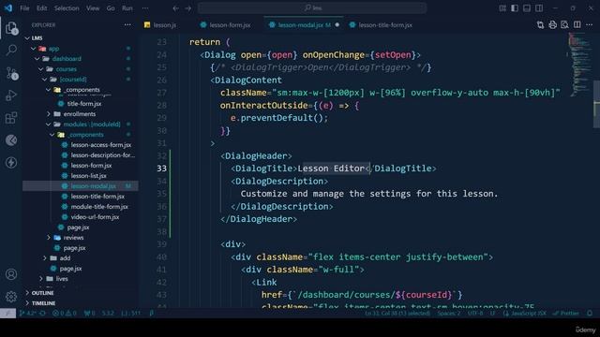Open the Customize Layout icon
The height and width of the screenshot is (337, 600).
point(502,8)
